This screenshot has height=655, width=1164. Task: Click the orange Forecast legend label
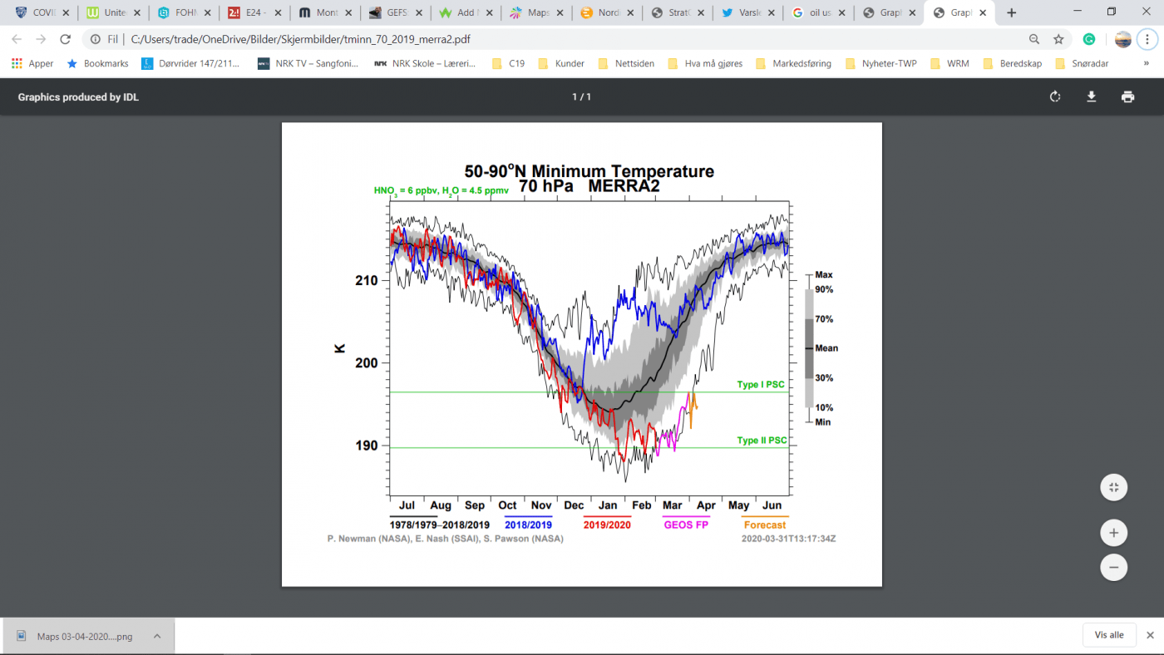764,524
